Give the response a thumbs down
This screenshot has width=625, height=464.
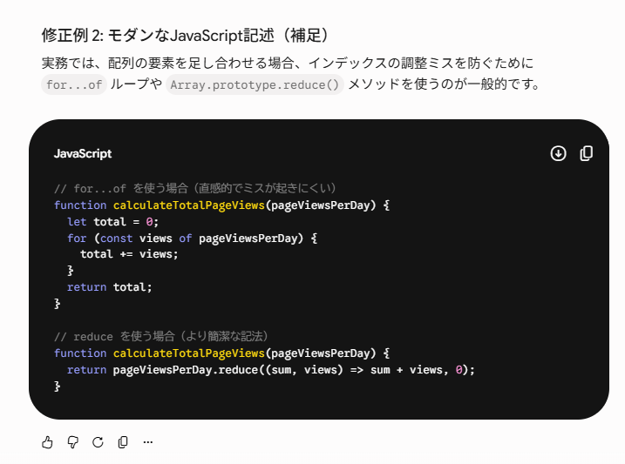click(x=72, y=442)
